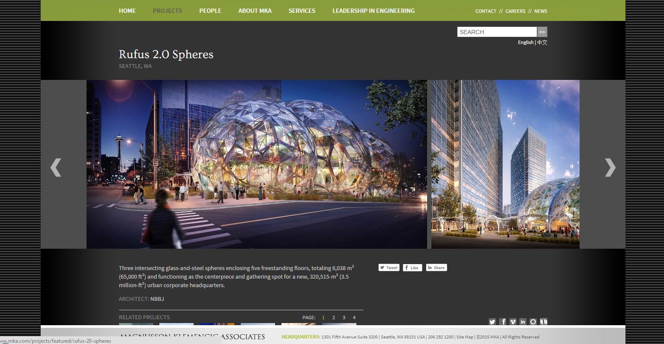The width and height of the screenshot is (664, 344).
Task: Open the Vimeo icon in the footer
Action: point(513,322)
